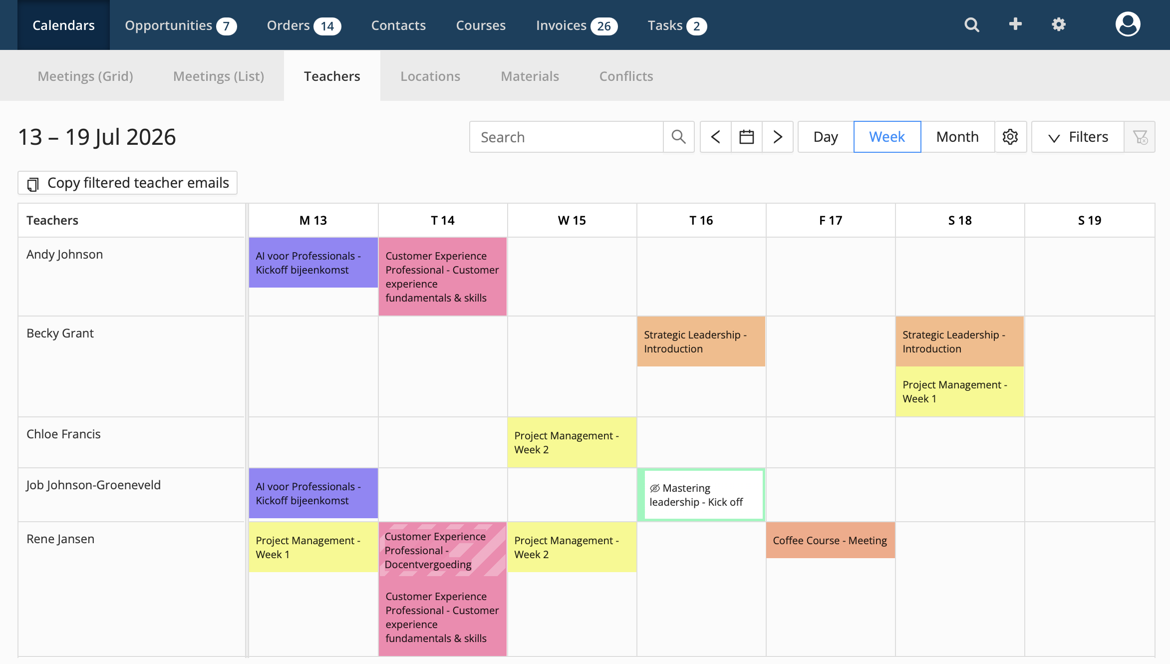Switch to Month view
Viewport: 1170px width, 664px height.
957,137
